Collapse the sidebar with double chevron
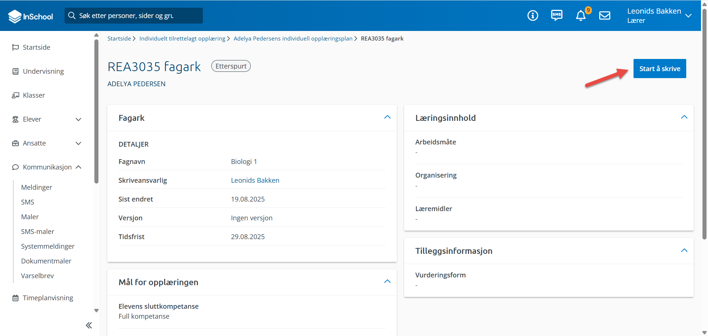The width and height of the screenshot is (708, 336). (89, 325)
